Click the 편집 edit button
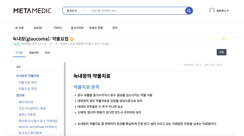This screenshot has width=244, height=136. [x=221, y=52]
